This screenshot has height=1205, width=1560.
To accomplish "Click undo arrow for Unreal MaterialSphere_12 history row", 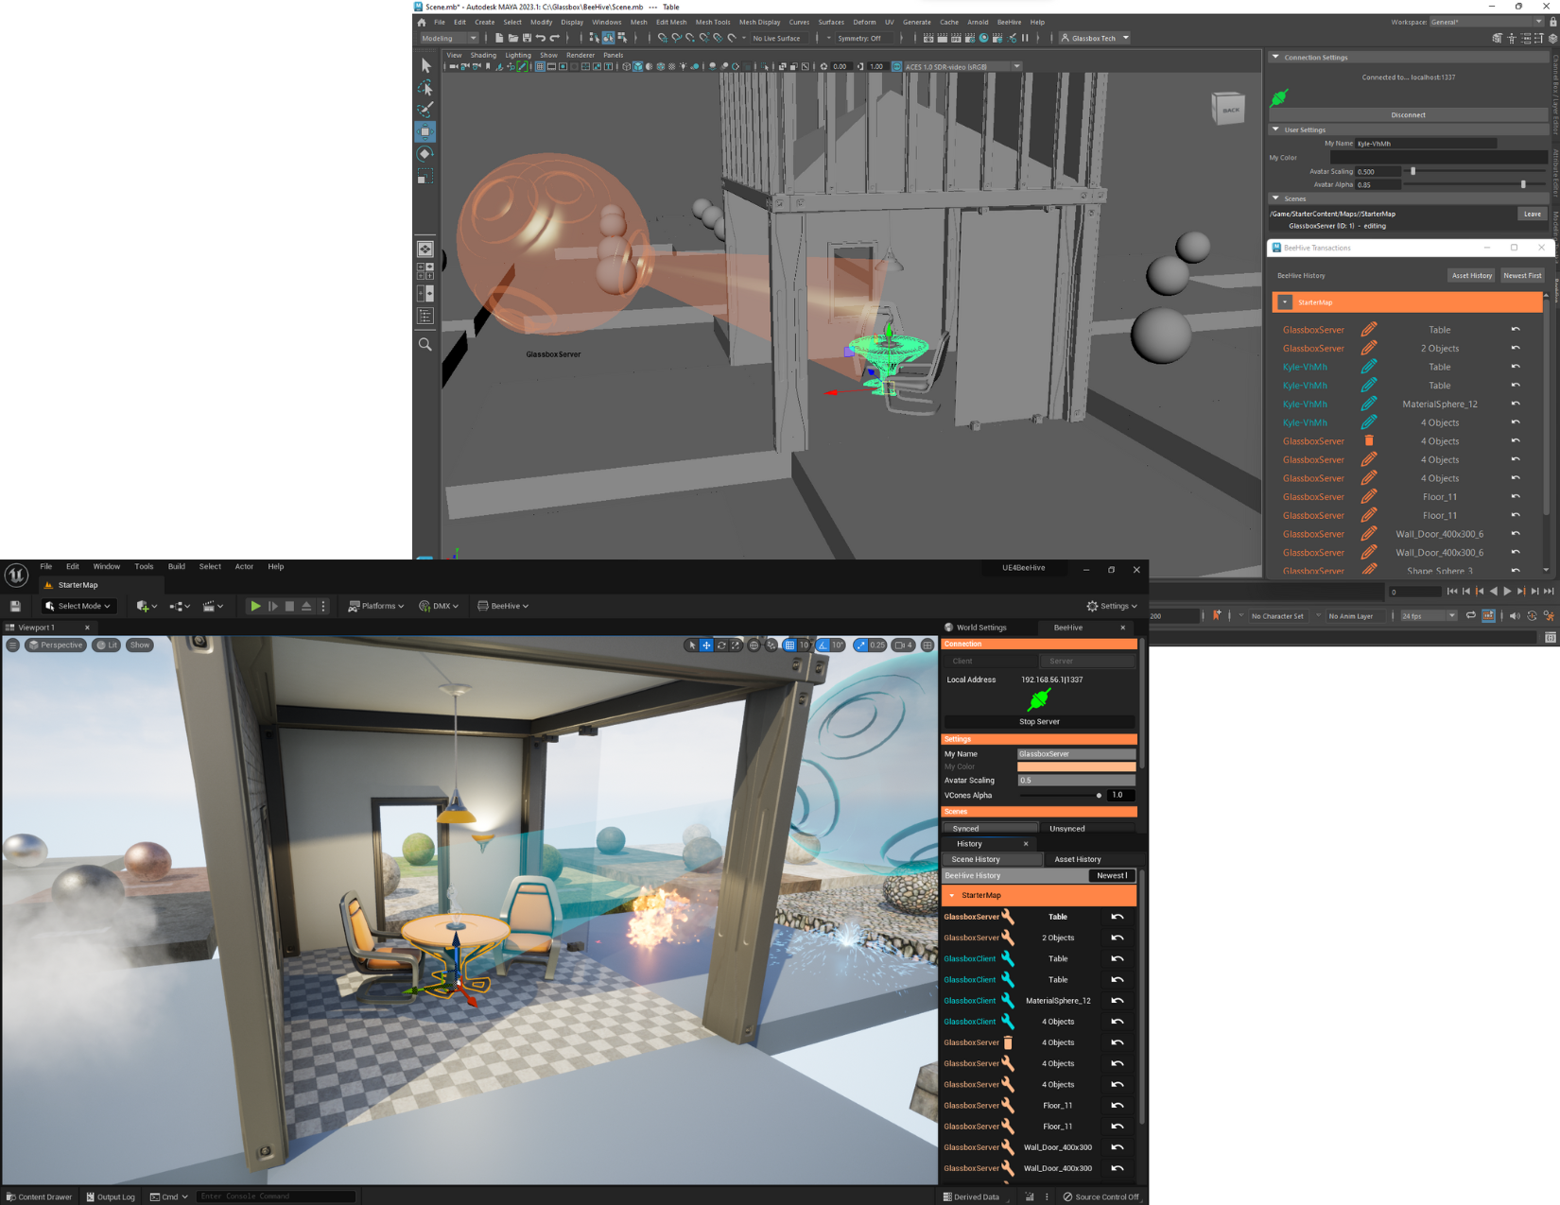I will [1118, 1000].
